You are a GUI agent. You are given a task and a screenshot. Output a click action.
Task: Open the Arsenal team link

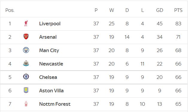tap(48, 37)
